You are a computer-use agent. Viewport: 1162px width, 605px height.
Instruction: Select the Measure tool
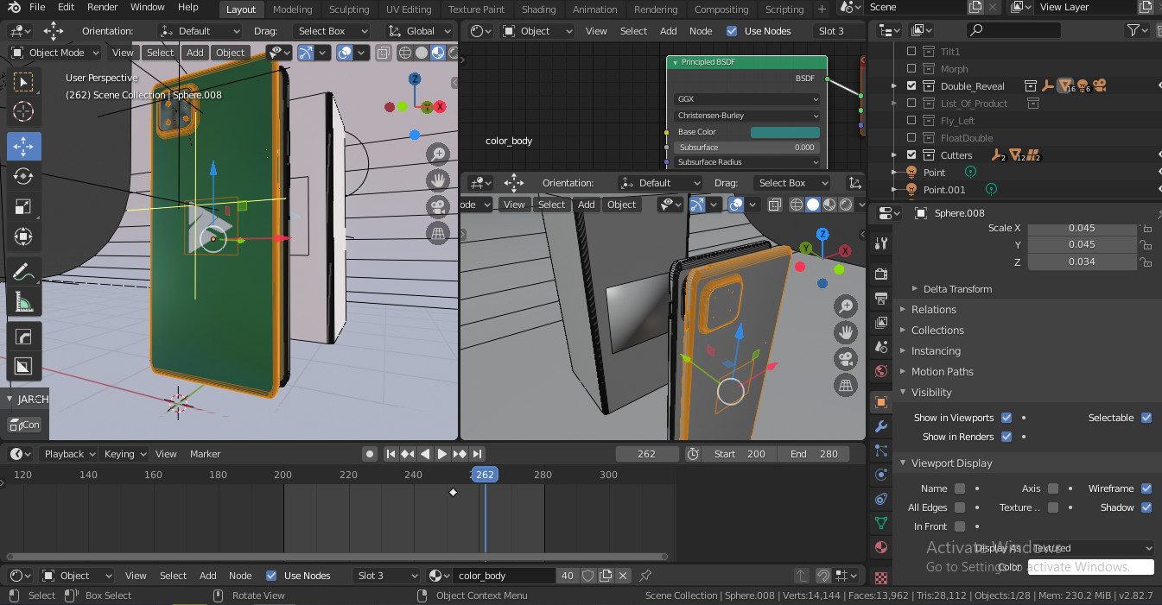tap(23, 302)
